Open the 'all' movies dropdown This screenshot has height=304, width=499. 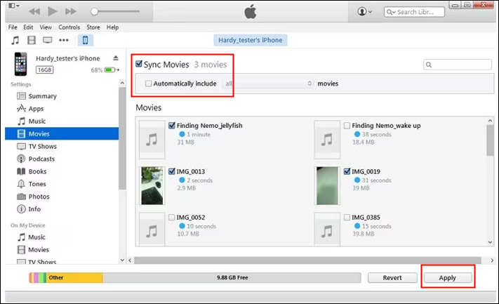tap(268, 84)
